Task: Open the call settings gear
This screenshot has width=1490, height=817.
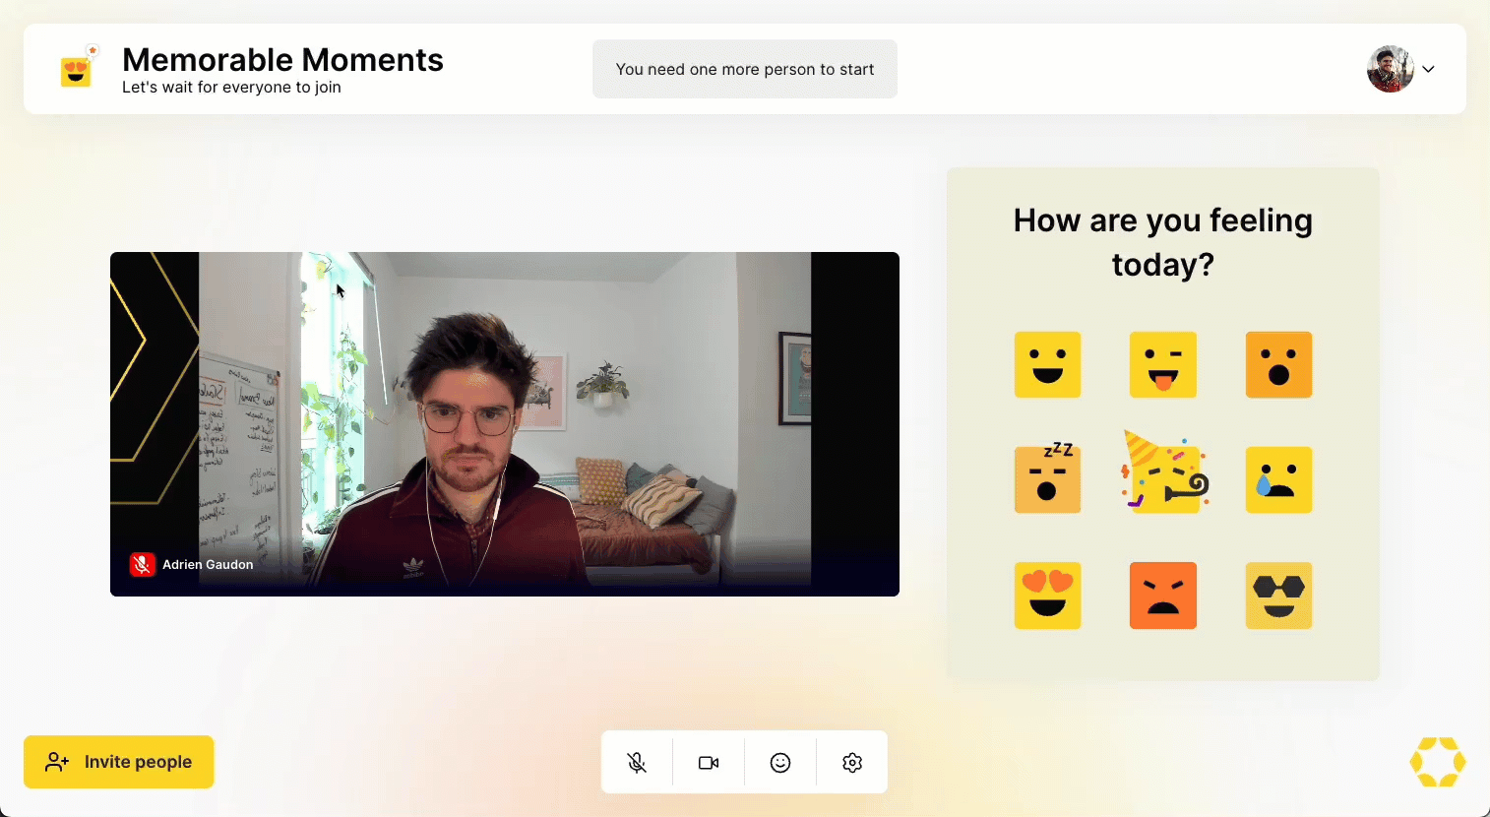Action: [852, 762]
